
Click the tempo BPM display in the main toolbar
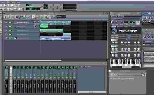click(x=29, y=5)
